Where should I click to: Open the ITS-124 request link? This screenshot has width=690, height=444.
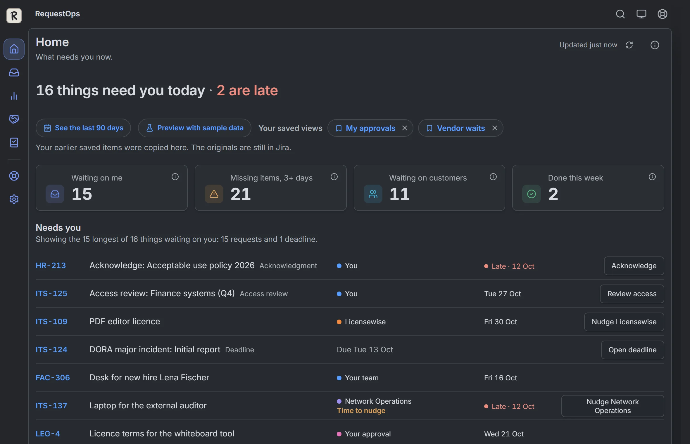coord(51,350)
